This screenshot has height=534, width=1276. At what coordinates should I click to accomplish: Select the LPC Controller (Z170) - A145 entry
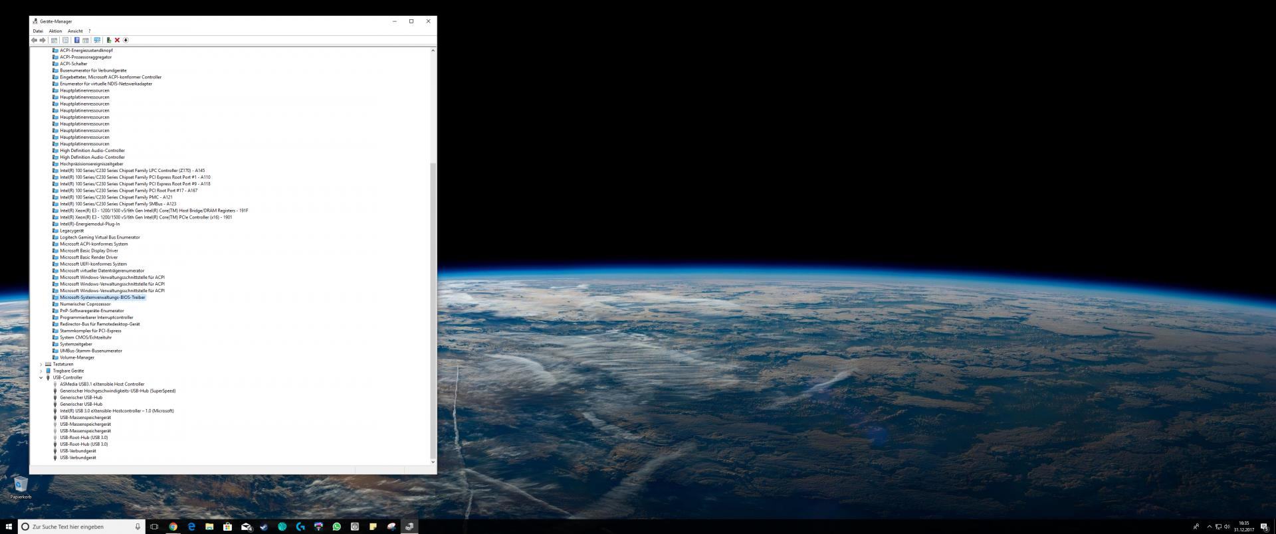click(132, 171)
